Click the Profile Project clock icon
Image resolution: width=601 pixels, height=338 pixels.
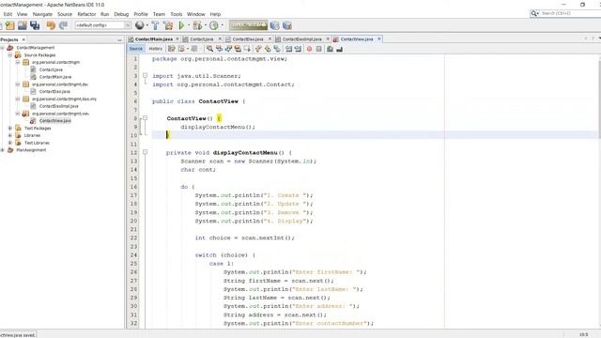coord(214,25)
